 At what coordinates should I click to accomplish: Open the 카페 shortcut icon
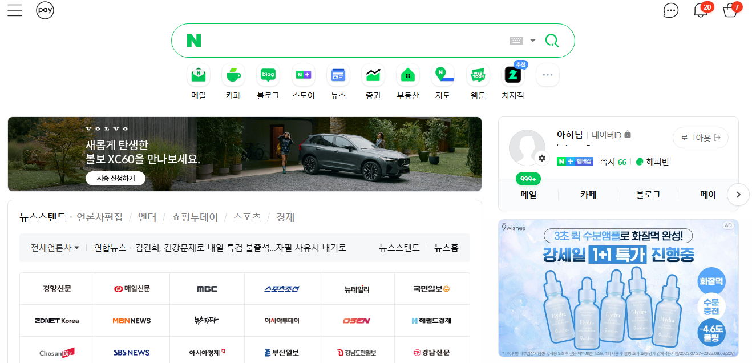tap(233, 75)
